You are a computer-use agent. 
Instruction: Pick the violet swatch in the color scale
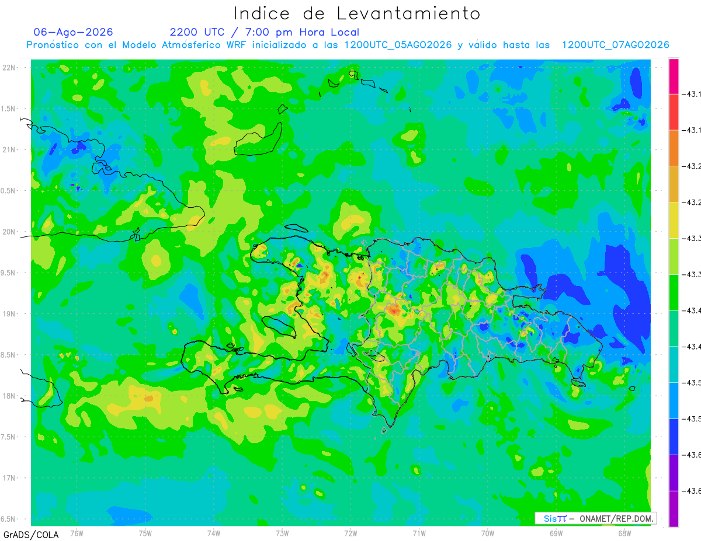coord(674,473)
